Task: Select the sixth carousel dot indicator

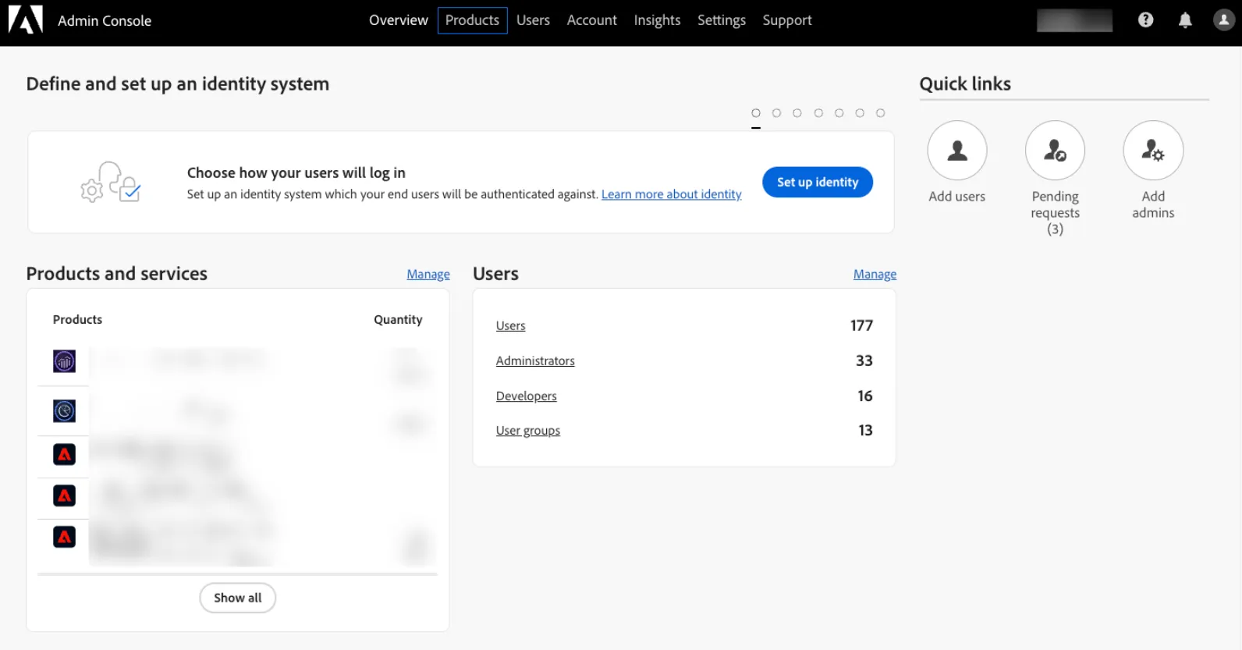Action: [860, 113]
